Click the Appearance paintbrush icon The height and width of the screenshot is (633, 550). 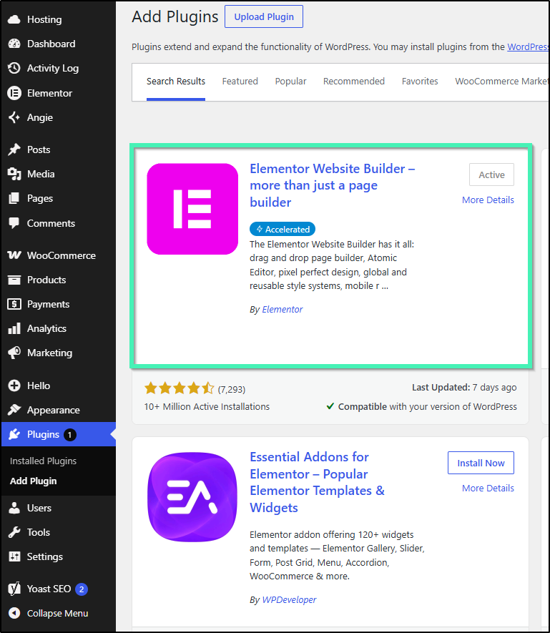[14, 410]
